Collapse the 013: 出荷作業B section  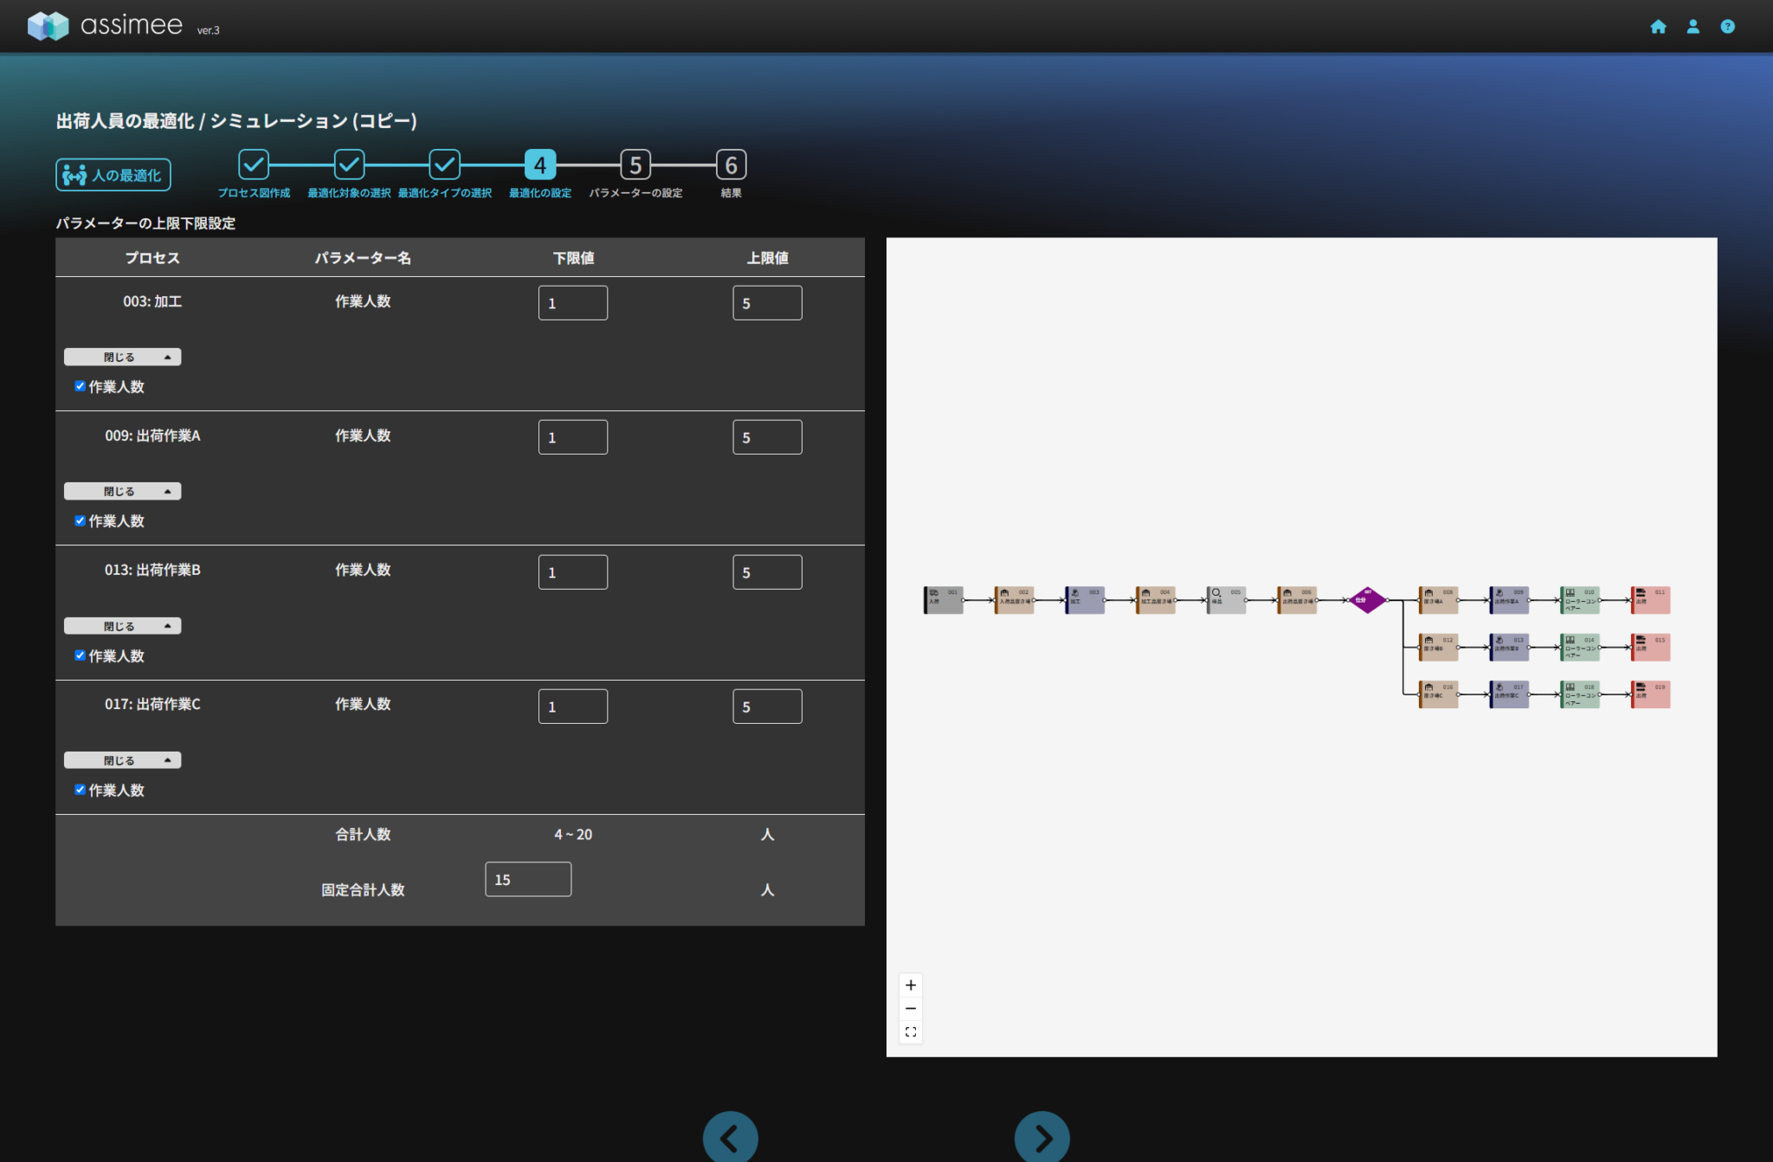pos(122,626)
